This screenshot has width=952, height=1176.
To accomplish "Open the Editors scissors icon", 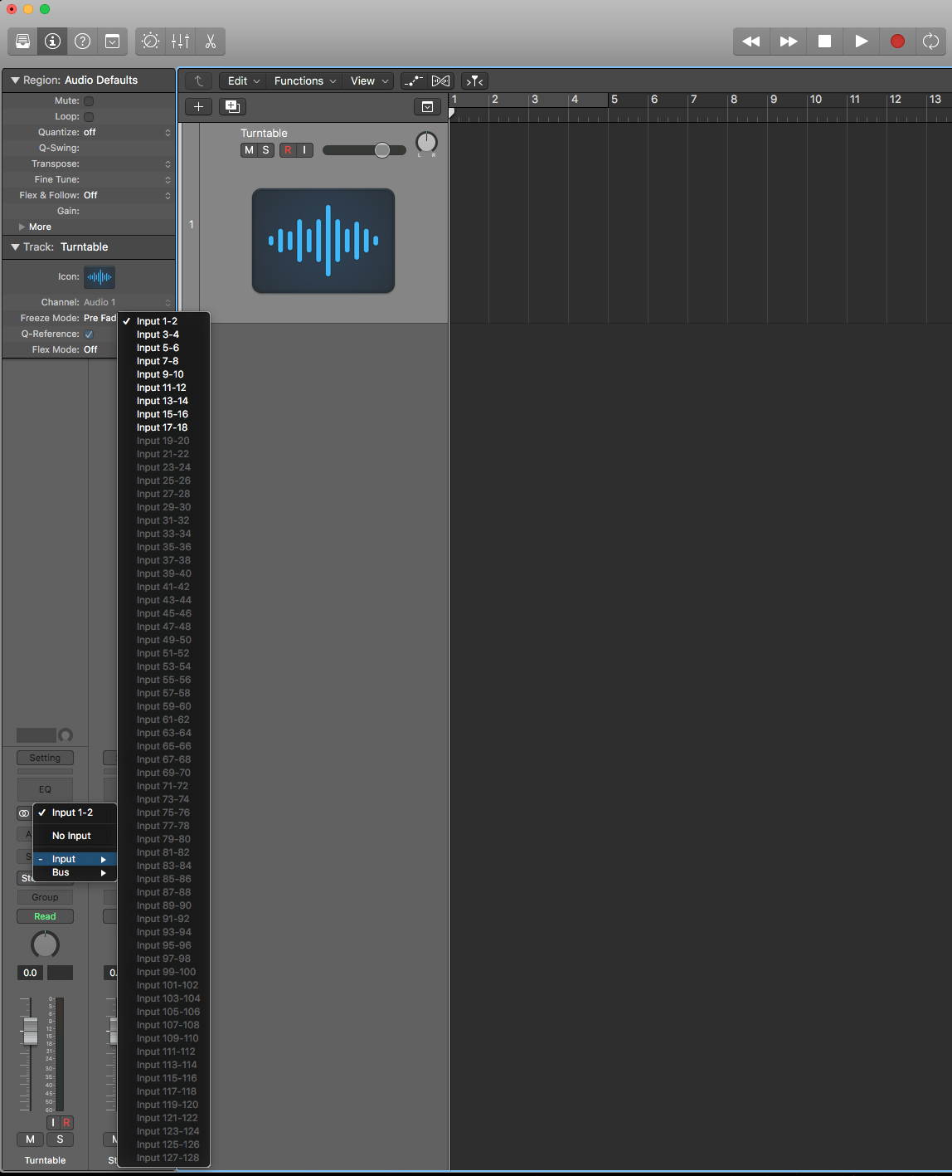I will (210, 41).
